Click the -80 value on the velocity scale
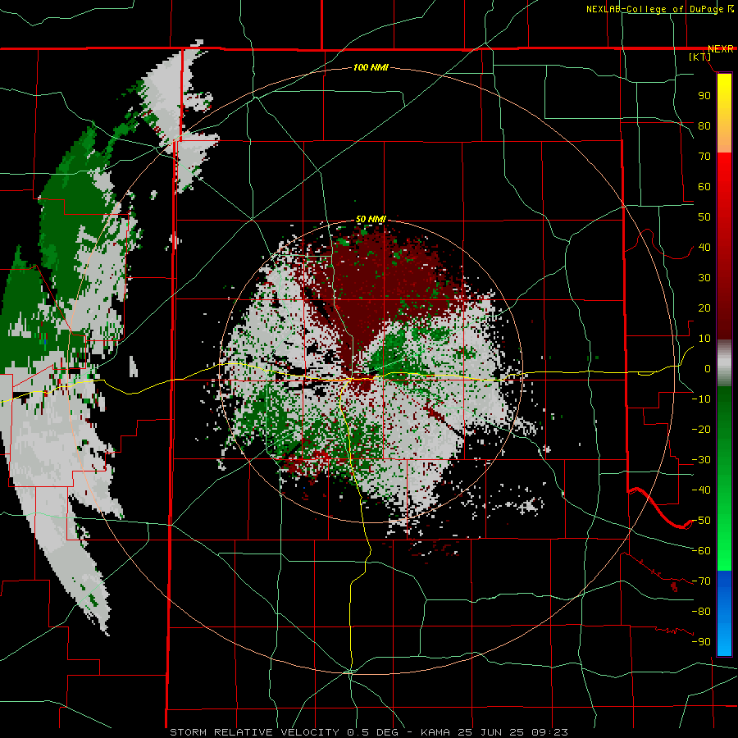This screenshot has width=738, height=738. (x=701, y=612)
